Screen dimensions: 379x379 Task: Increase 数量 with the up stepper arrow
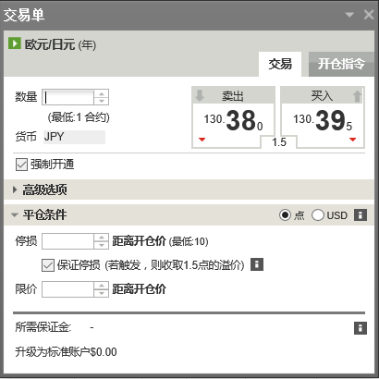[x=102, y=93]
